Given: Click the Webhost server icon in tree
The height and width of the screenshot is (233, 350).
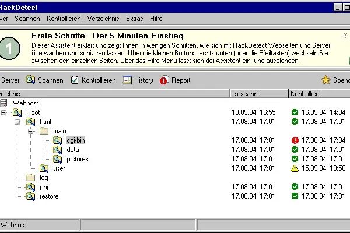Looking at the screenshot, I should 3,103.
